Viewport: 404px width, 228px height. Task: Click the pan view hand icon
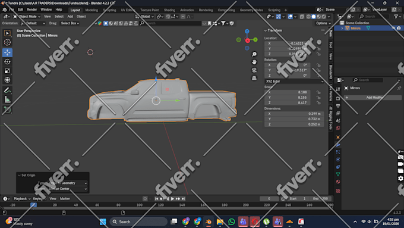(254, 62)
